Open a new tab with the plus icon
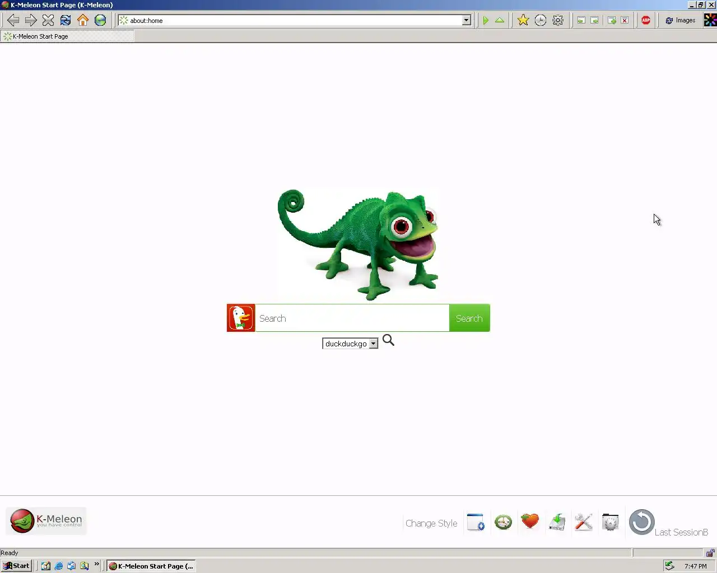The height and width of the screenshot is (573, 717). point(612,20)
